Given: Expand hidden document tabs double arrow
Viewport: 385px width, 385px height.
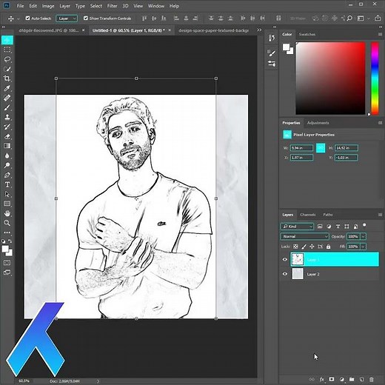Looking at the screenshot, I should point(259,30).
